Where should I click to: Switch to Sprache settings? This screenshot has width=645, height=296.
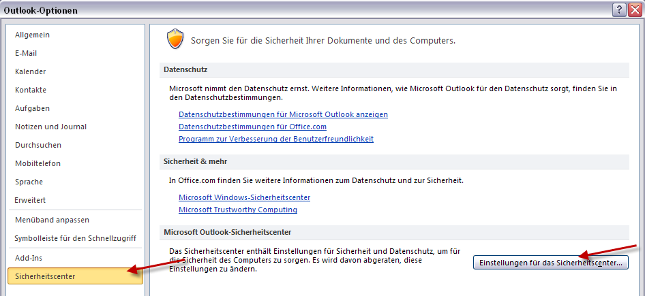[x=29, y=182]
